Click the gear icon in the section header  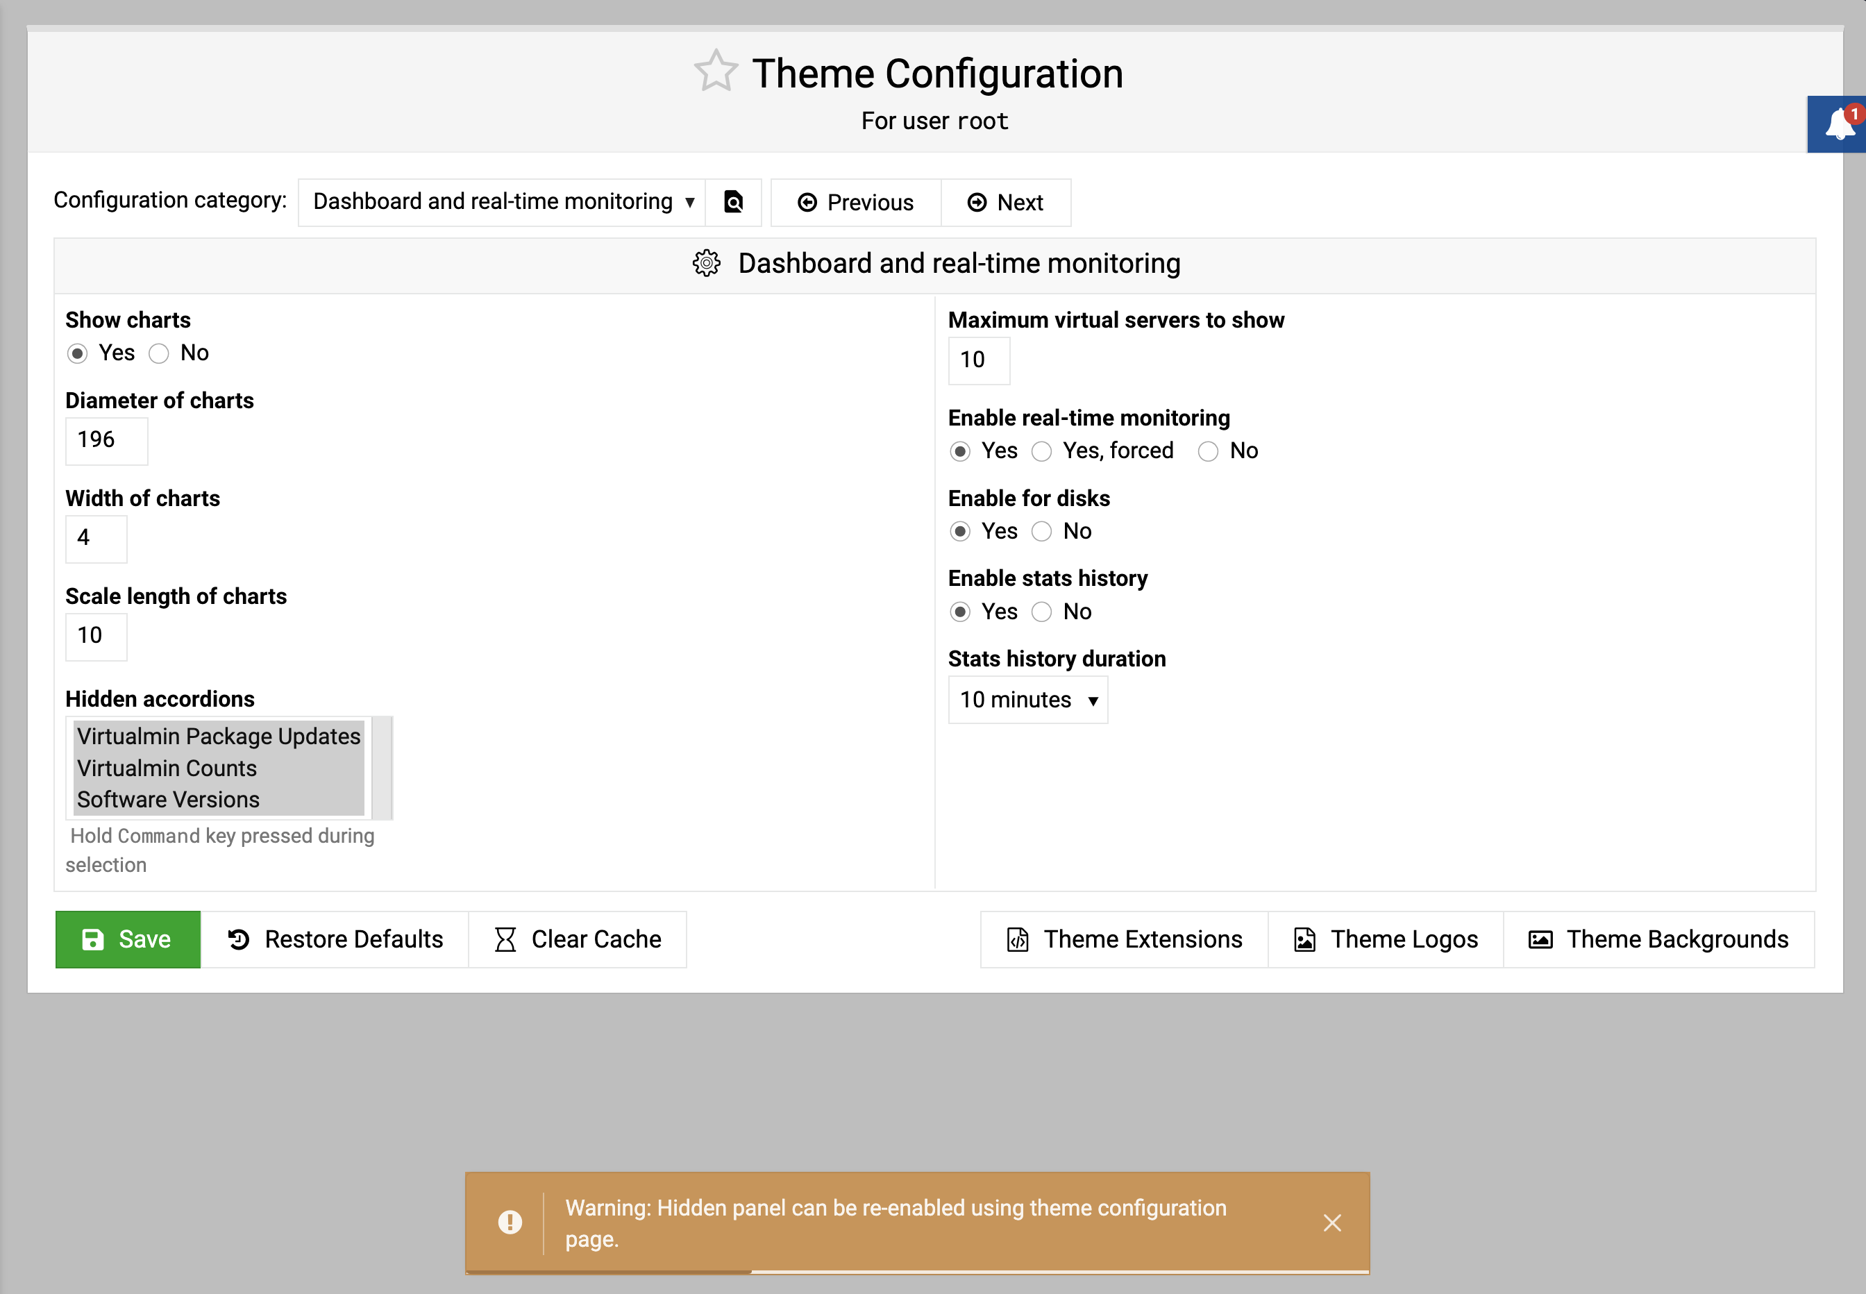tap(707, 264)
